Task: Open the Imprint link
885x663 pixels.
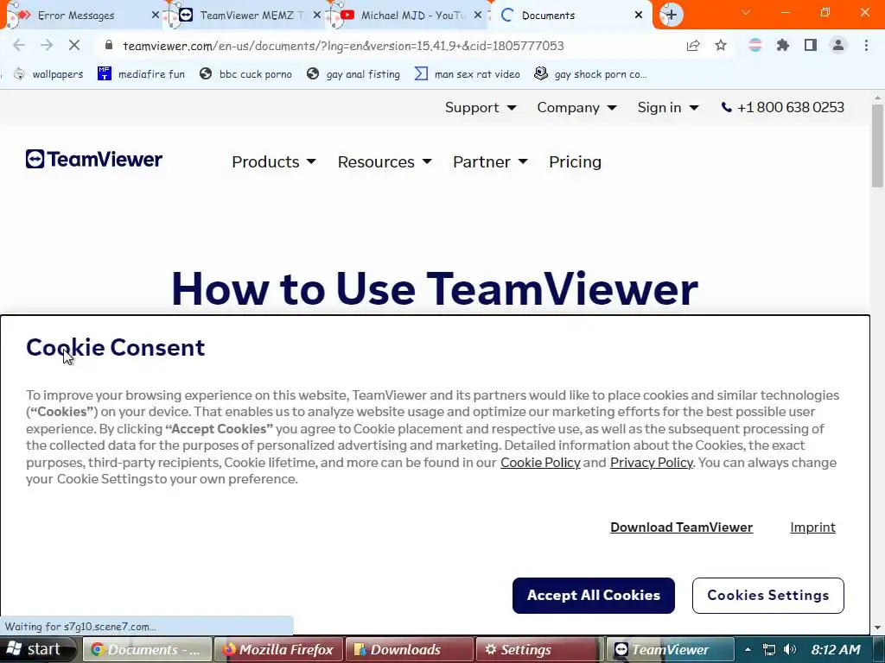Action: click(812, 527)
